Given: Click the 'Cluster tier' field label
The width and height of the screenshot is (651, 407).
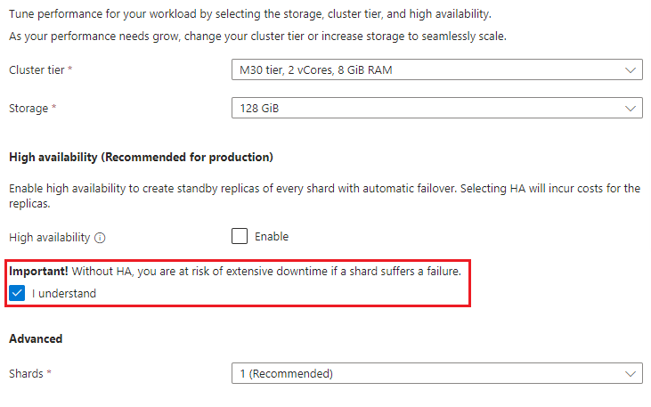Looking at the screenshot, I should [37, 70].
